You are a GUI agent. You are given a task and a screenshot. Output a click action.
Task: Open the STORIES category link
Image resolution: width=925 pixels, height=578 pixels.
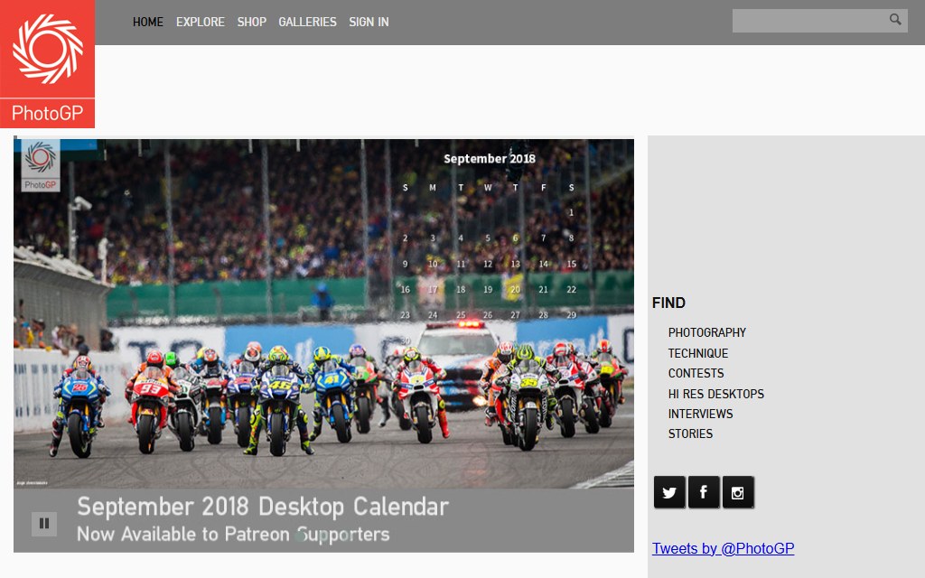point(691,434)
